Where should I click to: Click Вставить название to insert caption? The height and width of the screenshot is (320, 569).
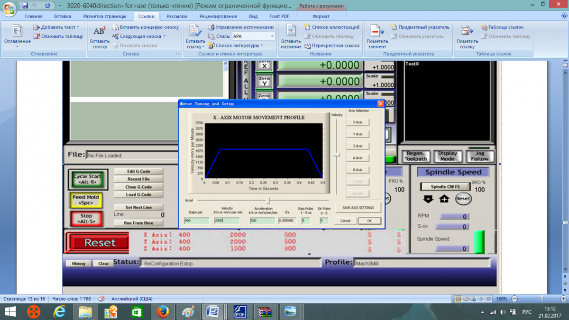291,37
